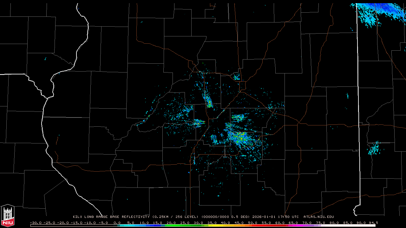Click the NIU castle logo

pos(8,216)
